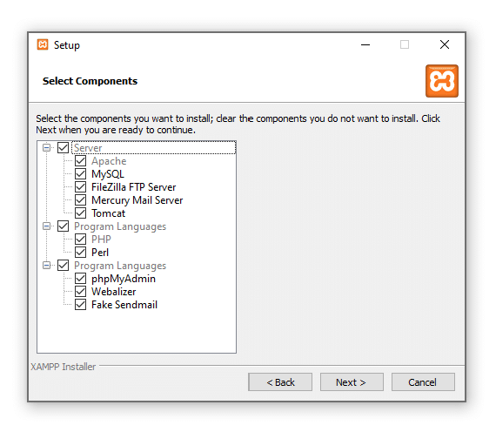Toggle the Apache checkbox
This screenshot has height=432, width=496.
pyautogui.click(x=80, y=161)
